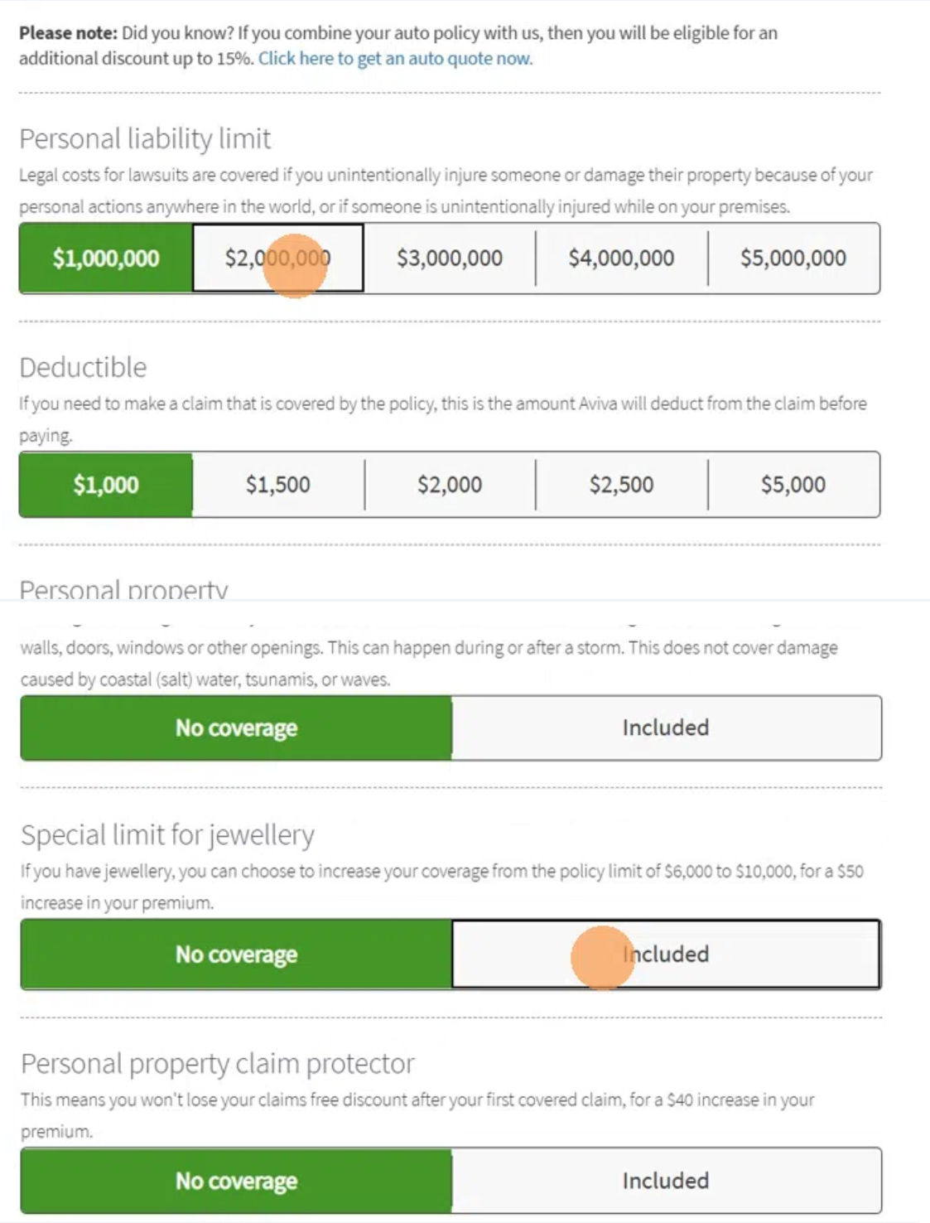Image resolution: width=930 pixels, height=1223 pixels.
Task: Pick the $4,000,000 liability option
Action: tap(621, 258)
